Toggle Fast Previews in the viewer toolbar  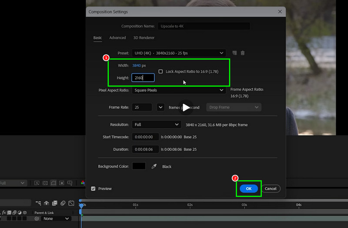click(x=37, y=183)
